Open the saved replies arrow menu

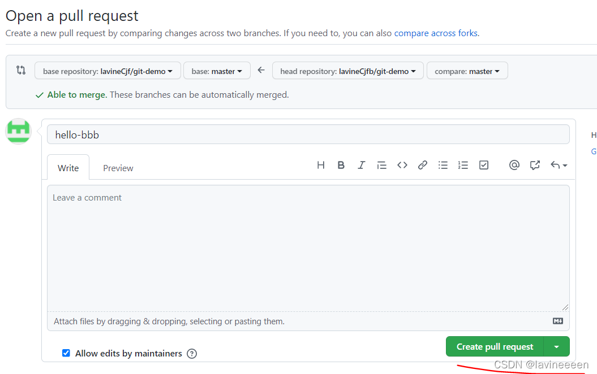tap(559, 165)
